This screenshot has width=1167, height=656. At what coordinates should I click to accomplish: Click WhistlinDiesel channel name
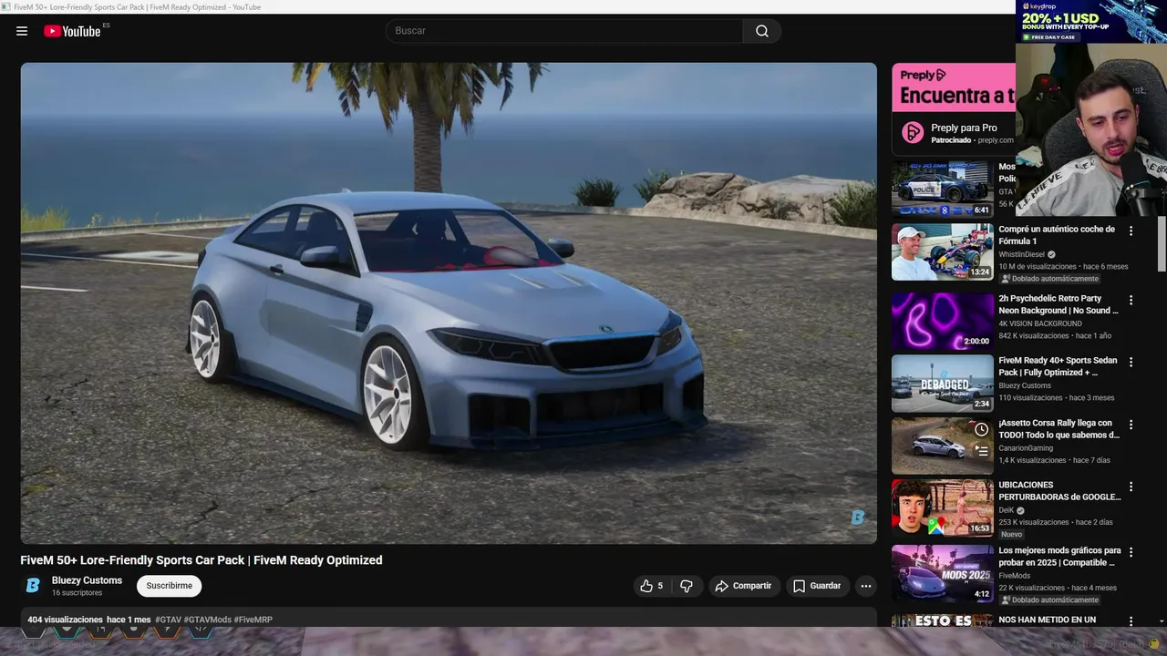(1022, 255)
